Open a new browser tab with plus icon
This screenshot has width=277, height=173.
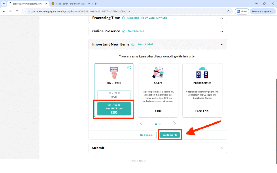(95, 4)
